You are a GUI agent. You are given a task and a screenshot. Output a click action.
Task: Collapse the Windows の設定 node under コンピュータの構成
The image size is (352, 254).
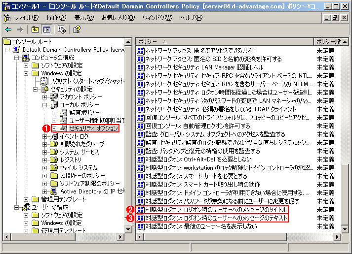click(26, 73)
